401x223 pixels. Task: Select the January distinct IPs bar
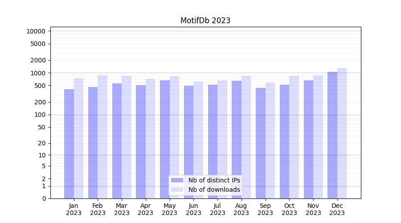tap(69, 144)
